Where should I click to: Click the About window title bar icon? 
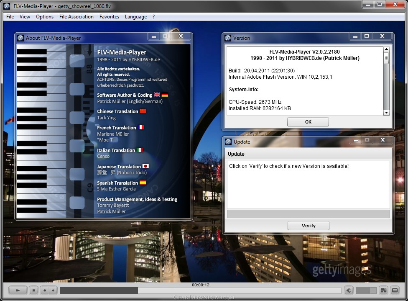coord(20,38)
